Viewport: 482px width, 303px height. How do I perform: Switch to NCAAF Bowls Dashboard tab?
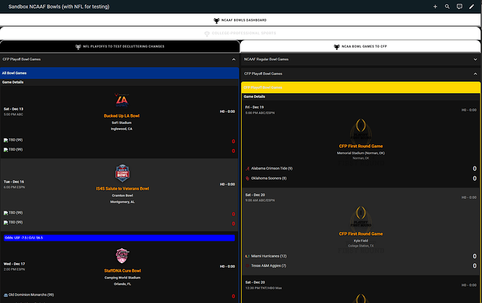[x=240, y=20]
